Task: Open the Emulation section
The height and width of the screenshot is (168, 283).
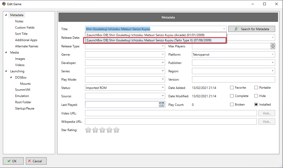Action: coord(22,96)
